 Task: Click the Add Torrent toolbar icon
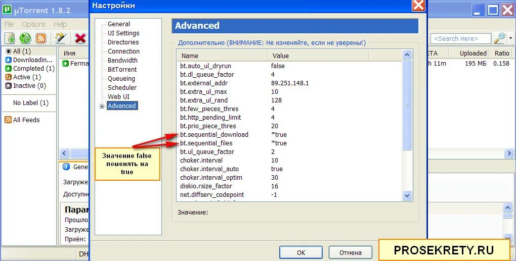(10, 38)
